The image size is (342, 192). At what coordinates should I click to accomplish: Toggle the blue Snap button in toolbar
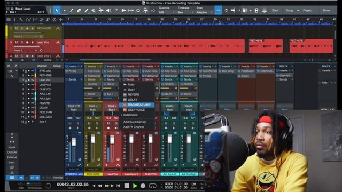(218, 11)
